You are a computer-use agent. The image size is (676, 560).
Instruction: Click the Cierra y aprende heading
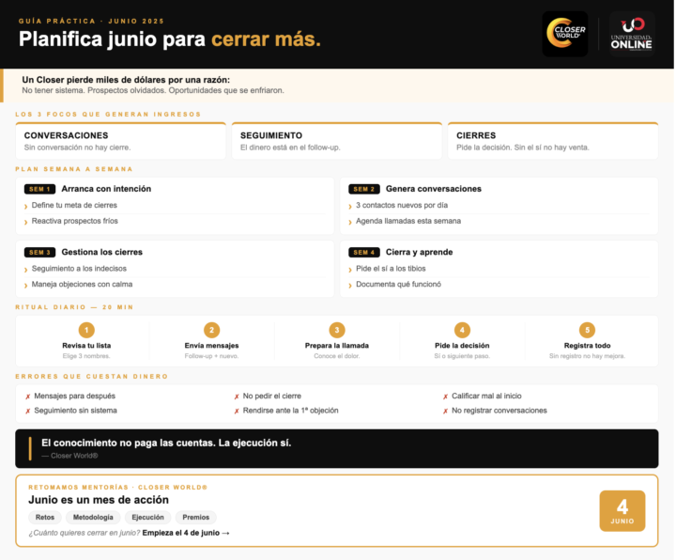click(x=419, y=253)
